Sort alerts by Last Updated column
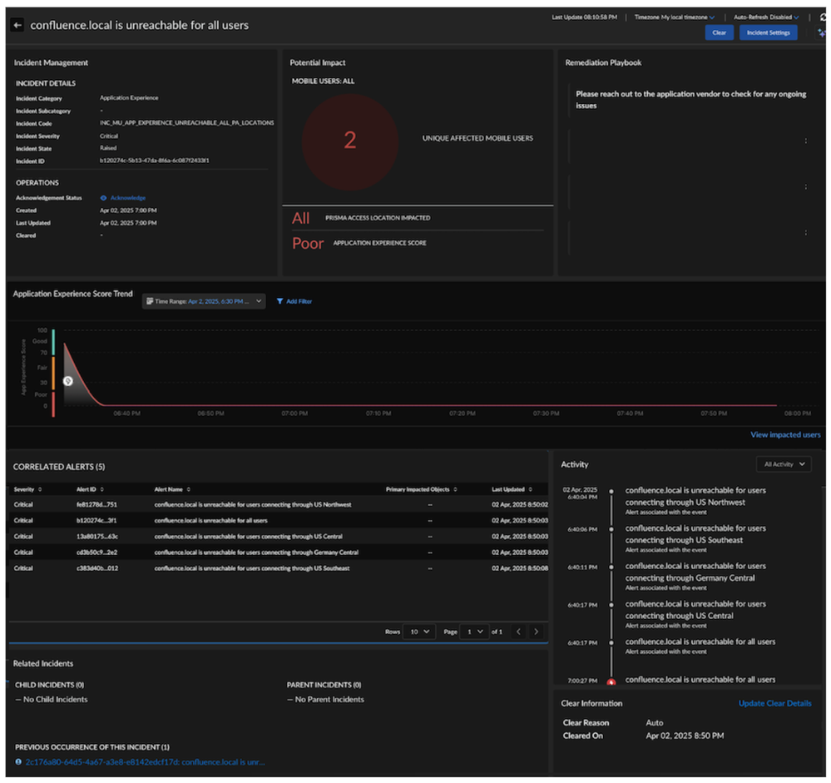The height and width of the screenshot is (783, 831). click(x=529, y=489)
